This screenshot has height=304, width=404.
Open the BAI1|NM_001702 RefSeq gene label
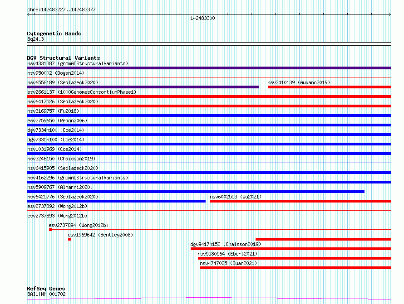point(46,294)
